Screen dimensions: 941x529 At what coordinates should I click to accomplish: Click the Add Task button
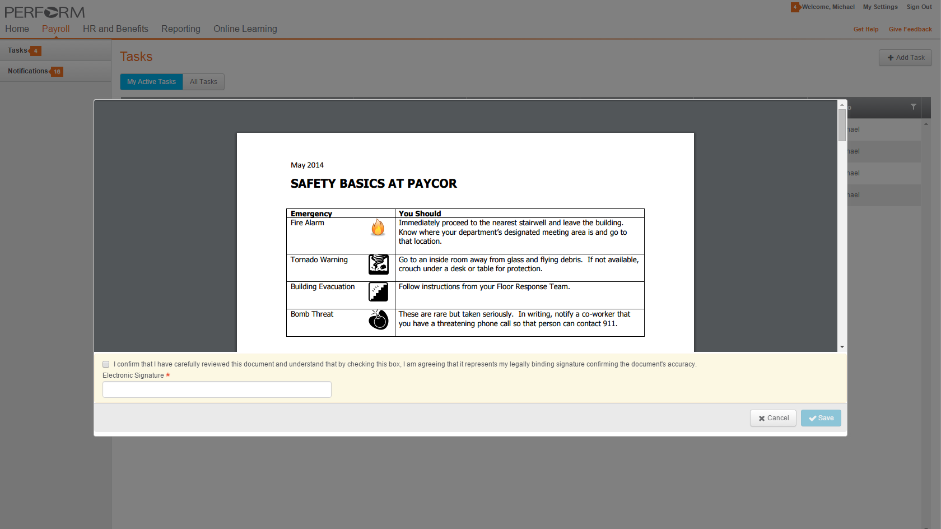pyautogui.click(x=906, y=58)
